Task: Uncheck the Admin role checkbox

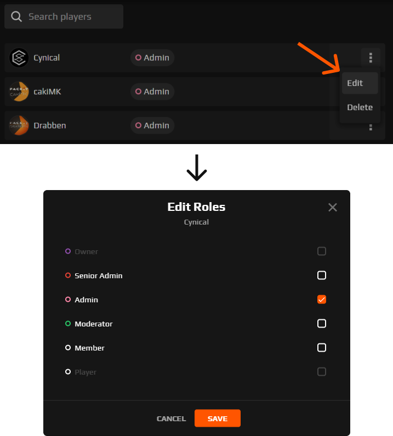Action: (x=321, y=300)
